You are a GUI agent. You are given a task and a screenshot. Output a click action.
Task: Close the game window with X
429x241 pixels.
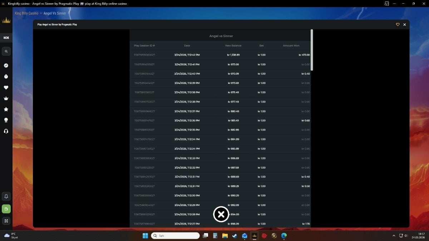pos(405,25)
